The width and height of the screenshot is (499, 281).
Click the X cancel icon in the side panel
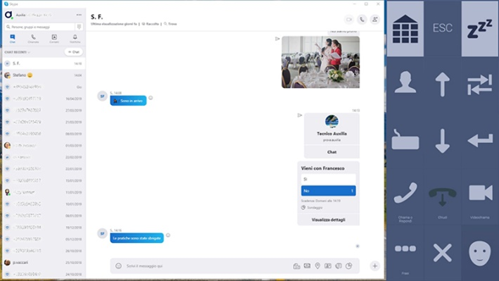pos(443,253)
